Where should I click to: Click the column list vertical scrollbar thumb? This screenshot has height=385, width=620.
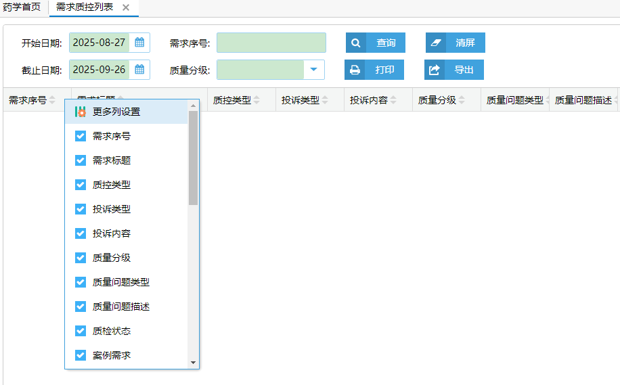click(194, 158)
